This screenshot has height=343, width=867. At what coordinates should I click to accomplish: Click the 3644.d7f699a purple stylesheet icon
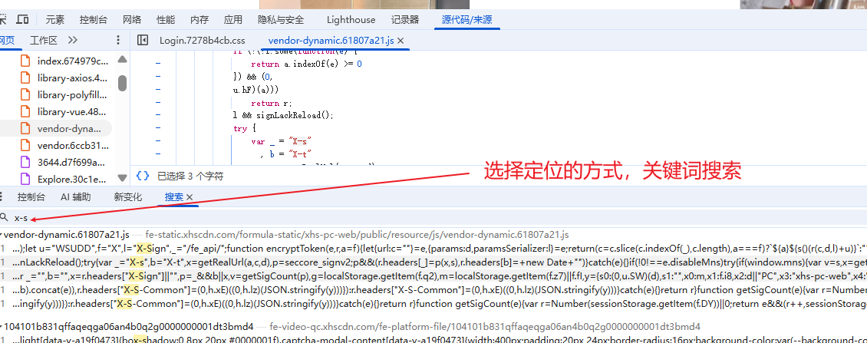tap(25, 163)
